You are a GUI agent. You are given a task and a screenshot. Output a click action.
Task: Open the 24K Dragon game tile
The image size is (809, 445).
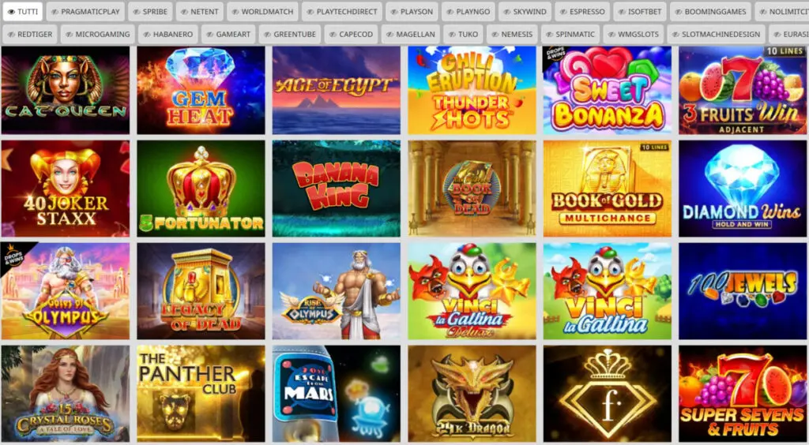pyautogui.click(x=472, y=394)
